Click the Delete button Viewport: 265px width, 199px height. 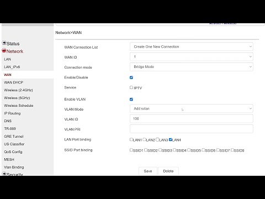(x=168, y=171)
